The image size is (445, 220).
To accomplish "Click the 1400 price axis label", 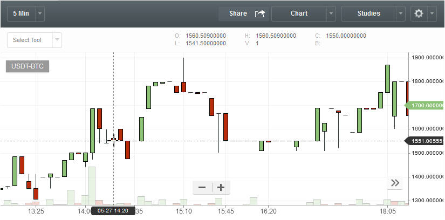I will point(427,177).
